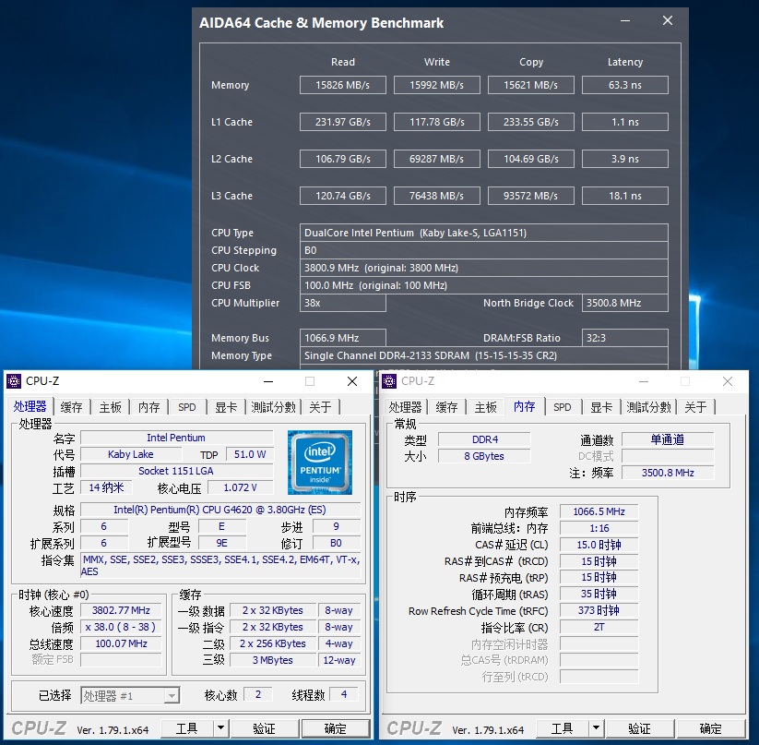Image resolution: width=759 pixels, height=745 pixels.
Task: Close the AIDA64 Cache & Memory Benchmark window
Action: tap(668, 21)
